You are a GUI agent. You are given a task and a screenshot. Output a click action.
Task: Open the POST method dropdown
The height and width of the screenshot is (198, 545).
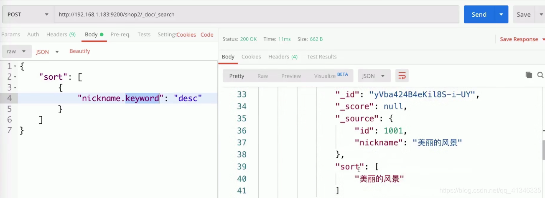(x=28, y=14)
